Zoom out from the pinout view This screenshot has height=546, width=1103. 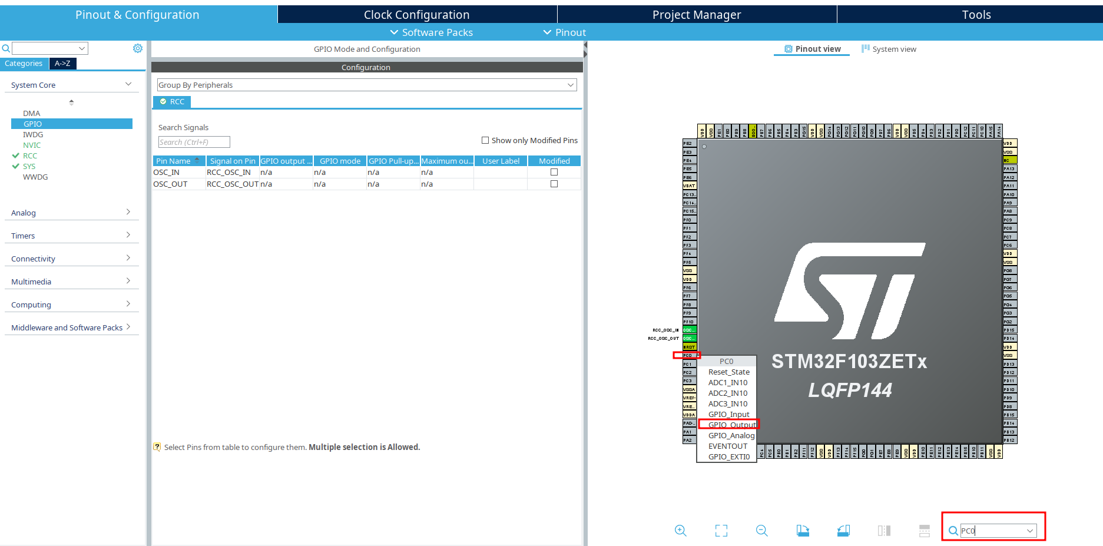[761, 530]
